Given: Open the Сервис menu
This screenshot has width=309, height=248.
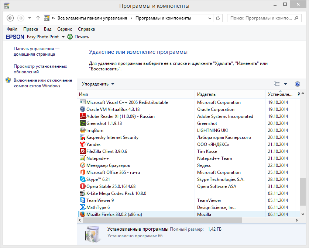Looking at the screenshot, I should coord(65,29).
